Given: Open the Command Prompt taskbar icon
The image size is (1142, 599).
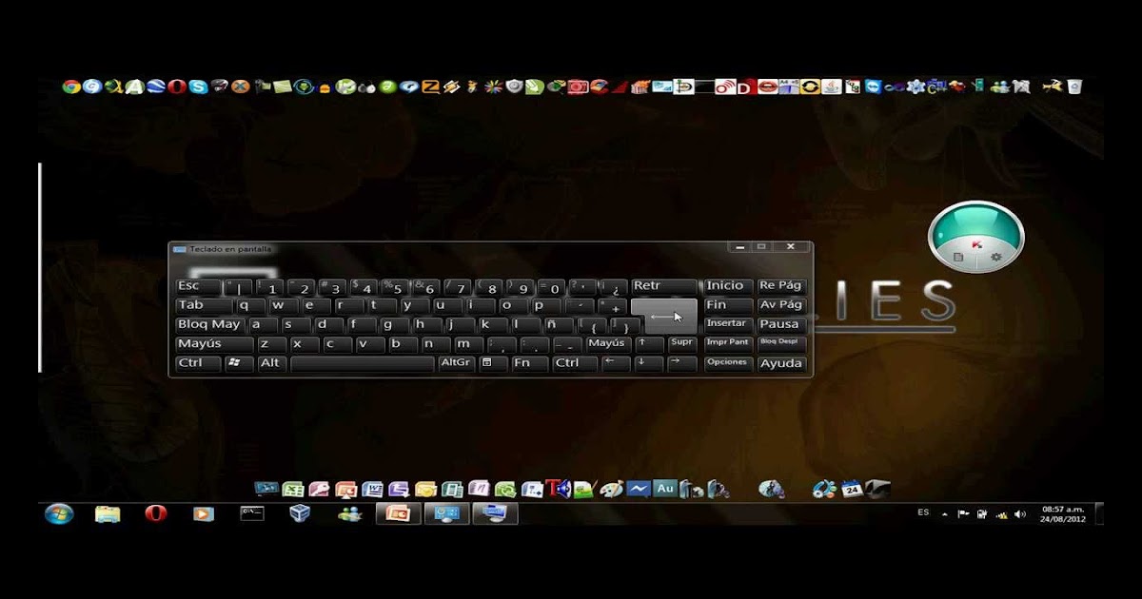Looking at the screenshot, I should pyautogui.click(x=252, y=513).
